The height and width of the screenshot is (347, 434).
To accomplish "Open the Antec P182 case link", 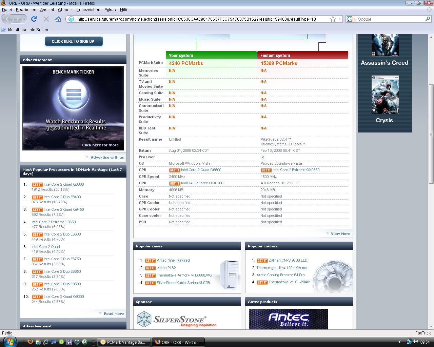I will pos(166,268).
